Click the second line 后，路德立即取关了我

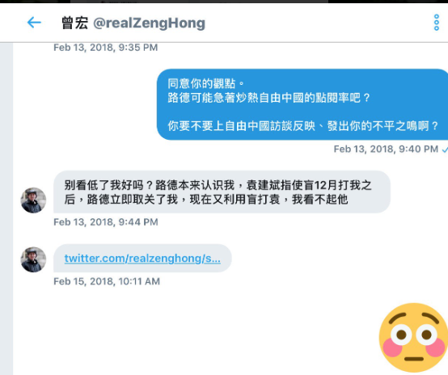coord(206,200)
